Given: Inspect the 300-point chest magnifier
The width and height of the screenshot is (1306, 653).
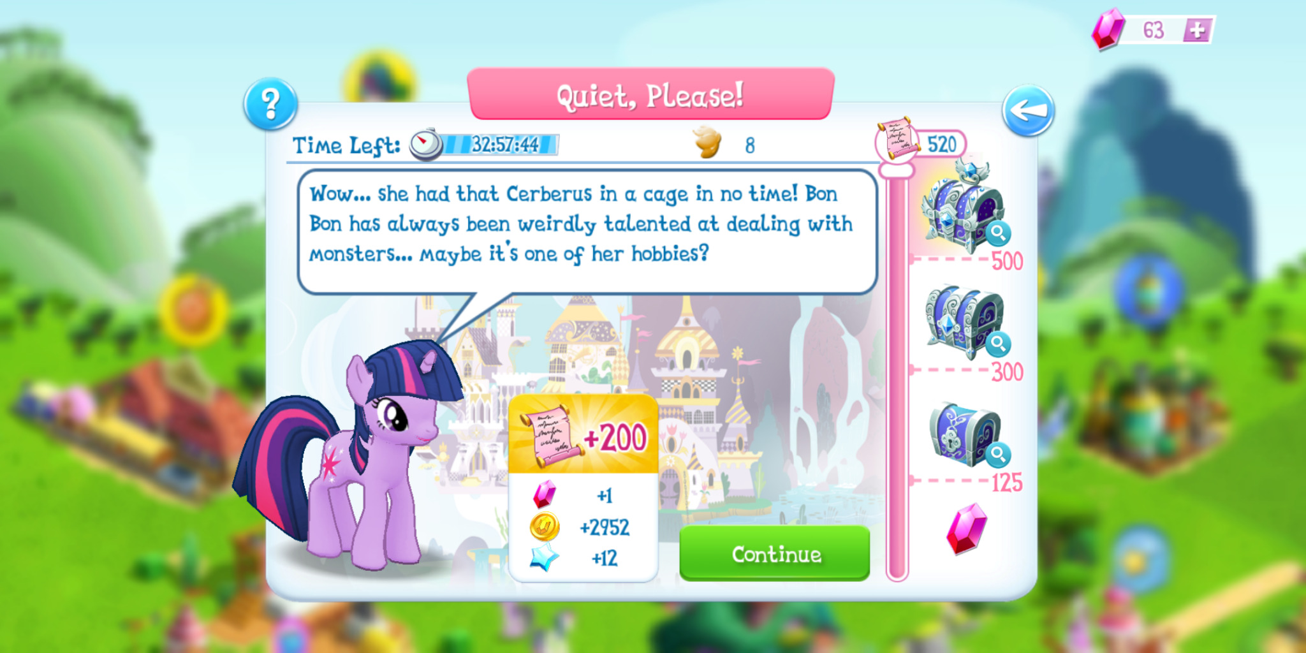Looking at the screenshot, I should coord(998,344).
